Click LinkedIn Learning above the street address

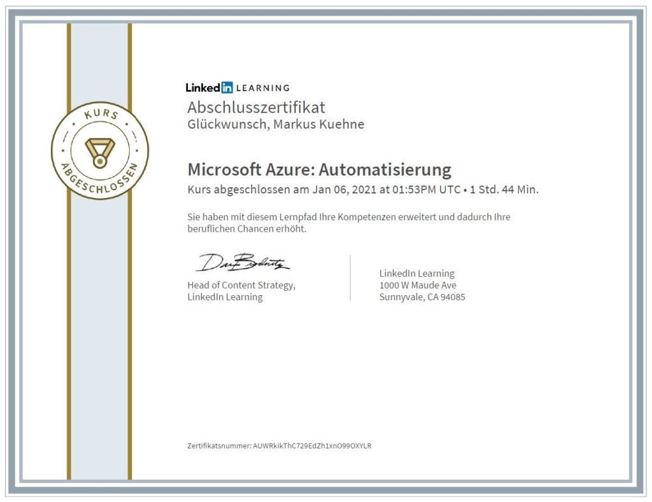pos(416,274)
